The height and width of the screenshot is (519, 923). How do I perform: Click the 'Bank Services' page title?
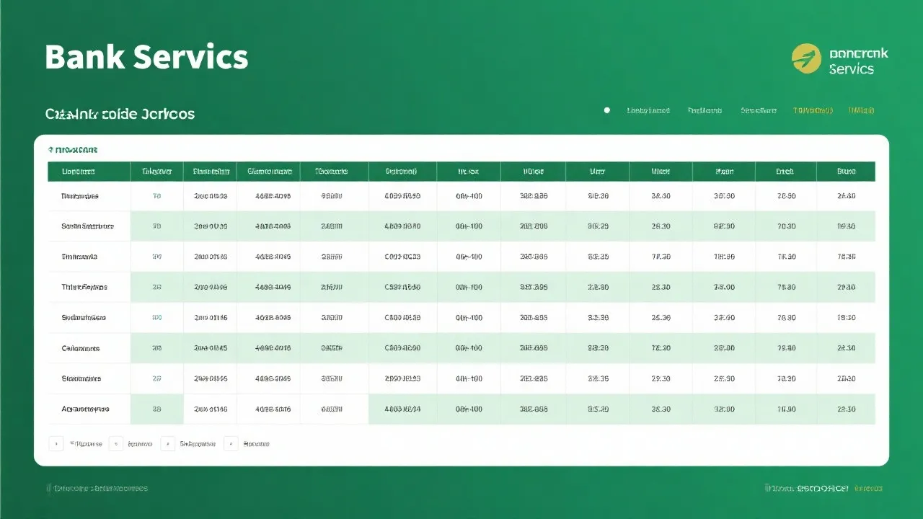click(146, 57)
